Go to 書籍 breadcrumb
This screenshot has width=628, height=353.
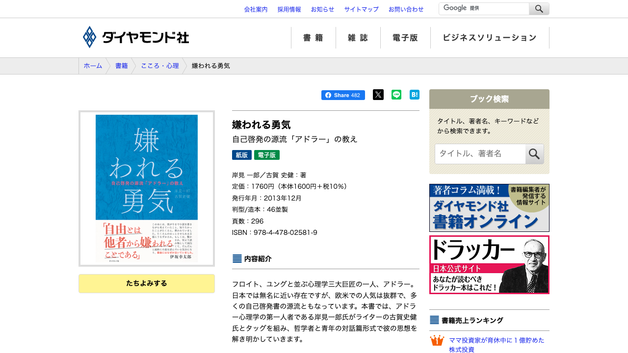click(122, 66)
